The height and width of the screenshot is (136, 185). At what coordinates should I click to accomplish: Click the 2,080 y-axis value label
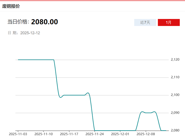(175, 130)
